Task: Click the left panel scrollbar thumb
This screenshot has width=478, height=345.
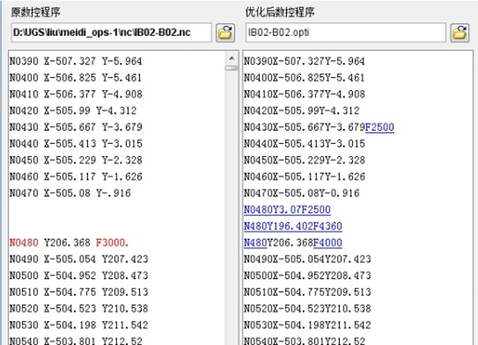Action: 231,68
